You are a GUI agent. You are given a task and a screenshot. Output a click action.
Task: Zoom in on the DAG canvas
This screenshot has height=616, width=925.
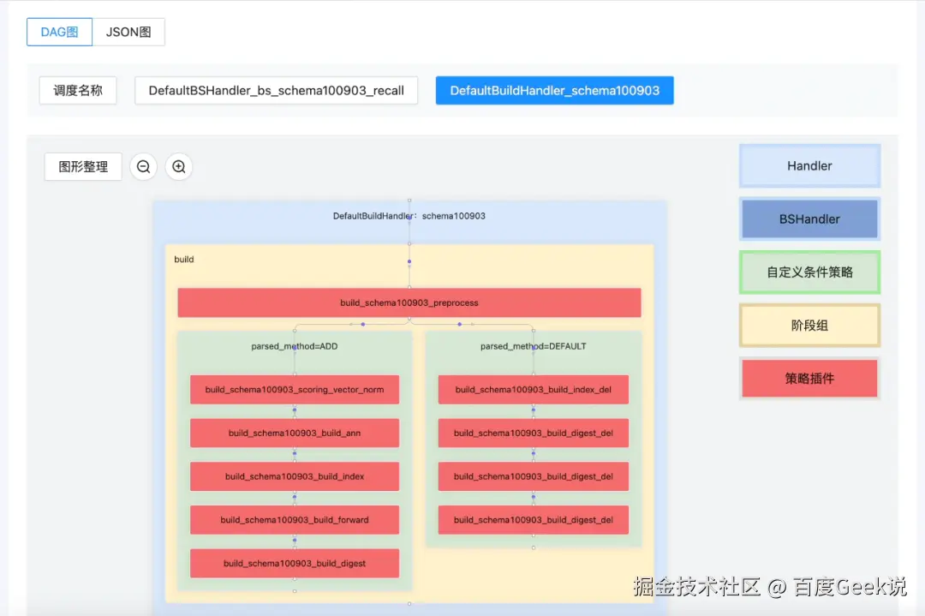tap(178, 167)
